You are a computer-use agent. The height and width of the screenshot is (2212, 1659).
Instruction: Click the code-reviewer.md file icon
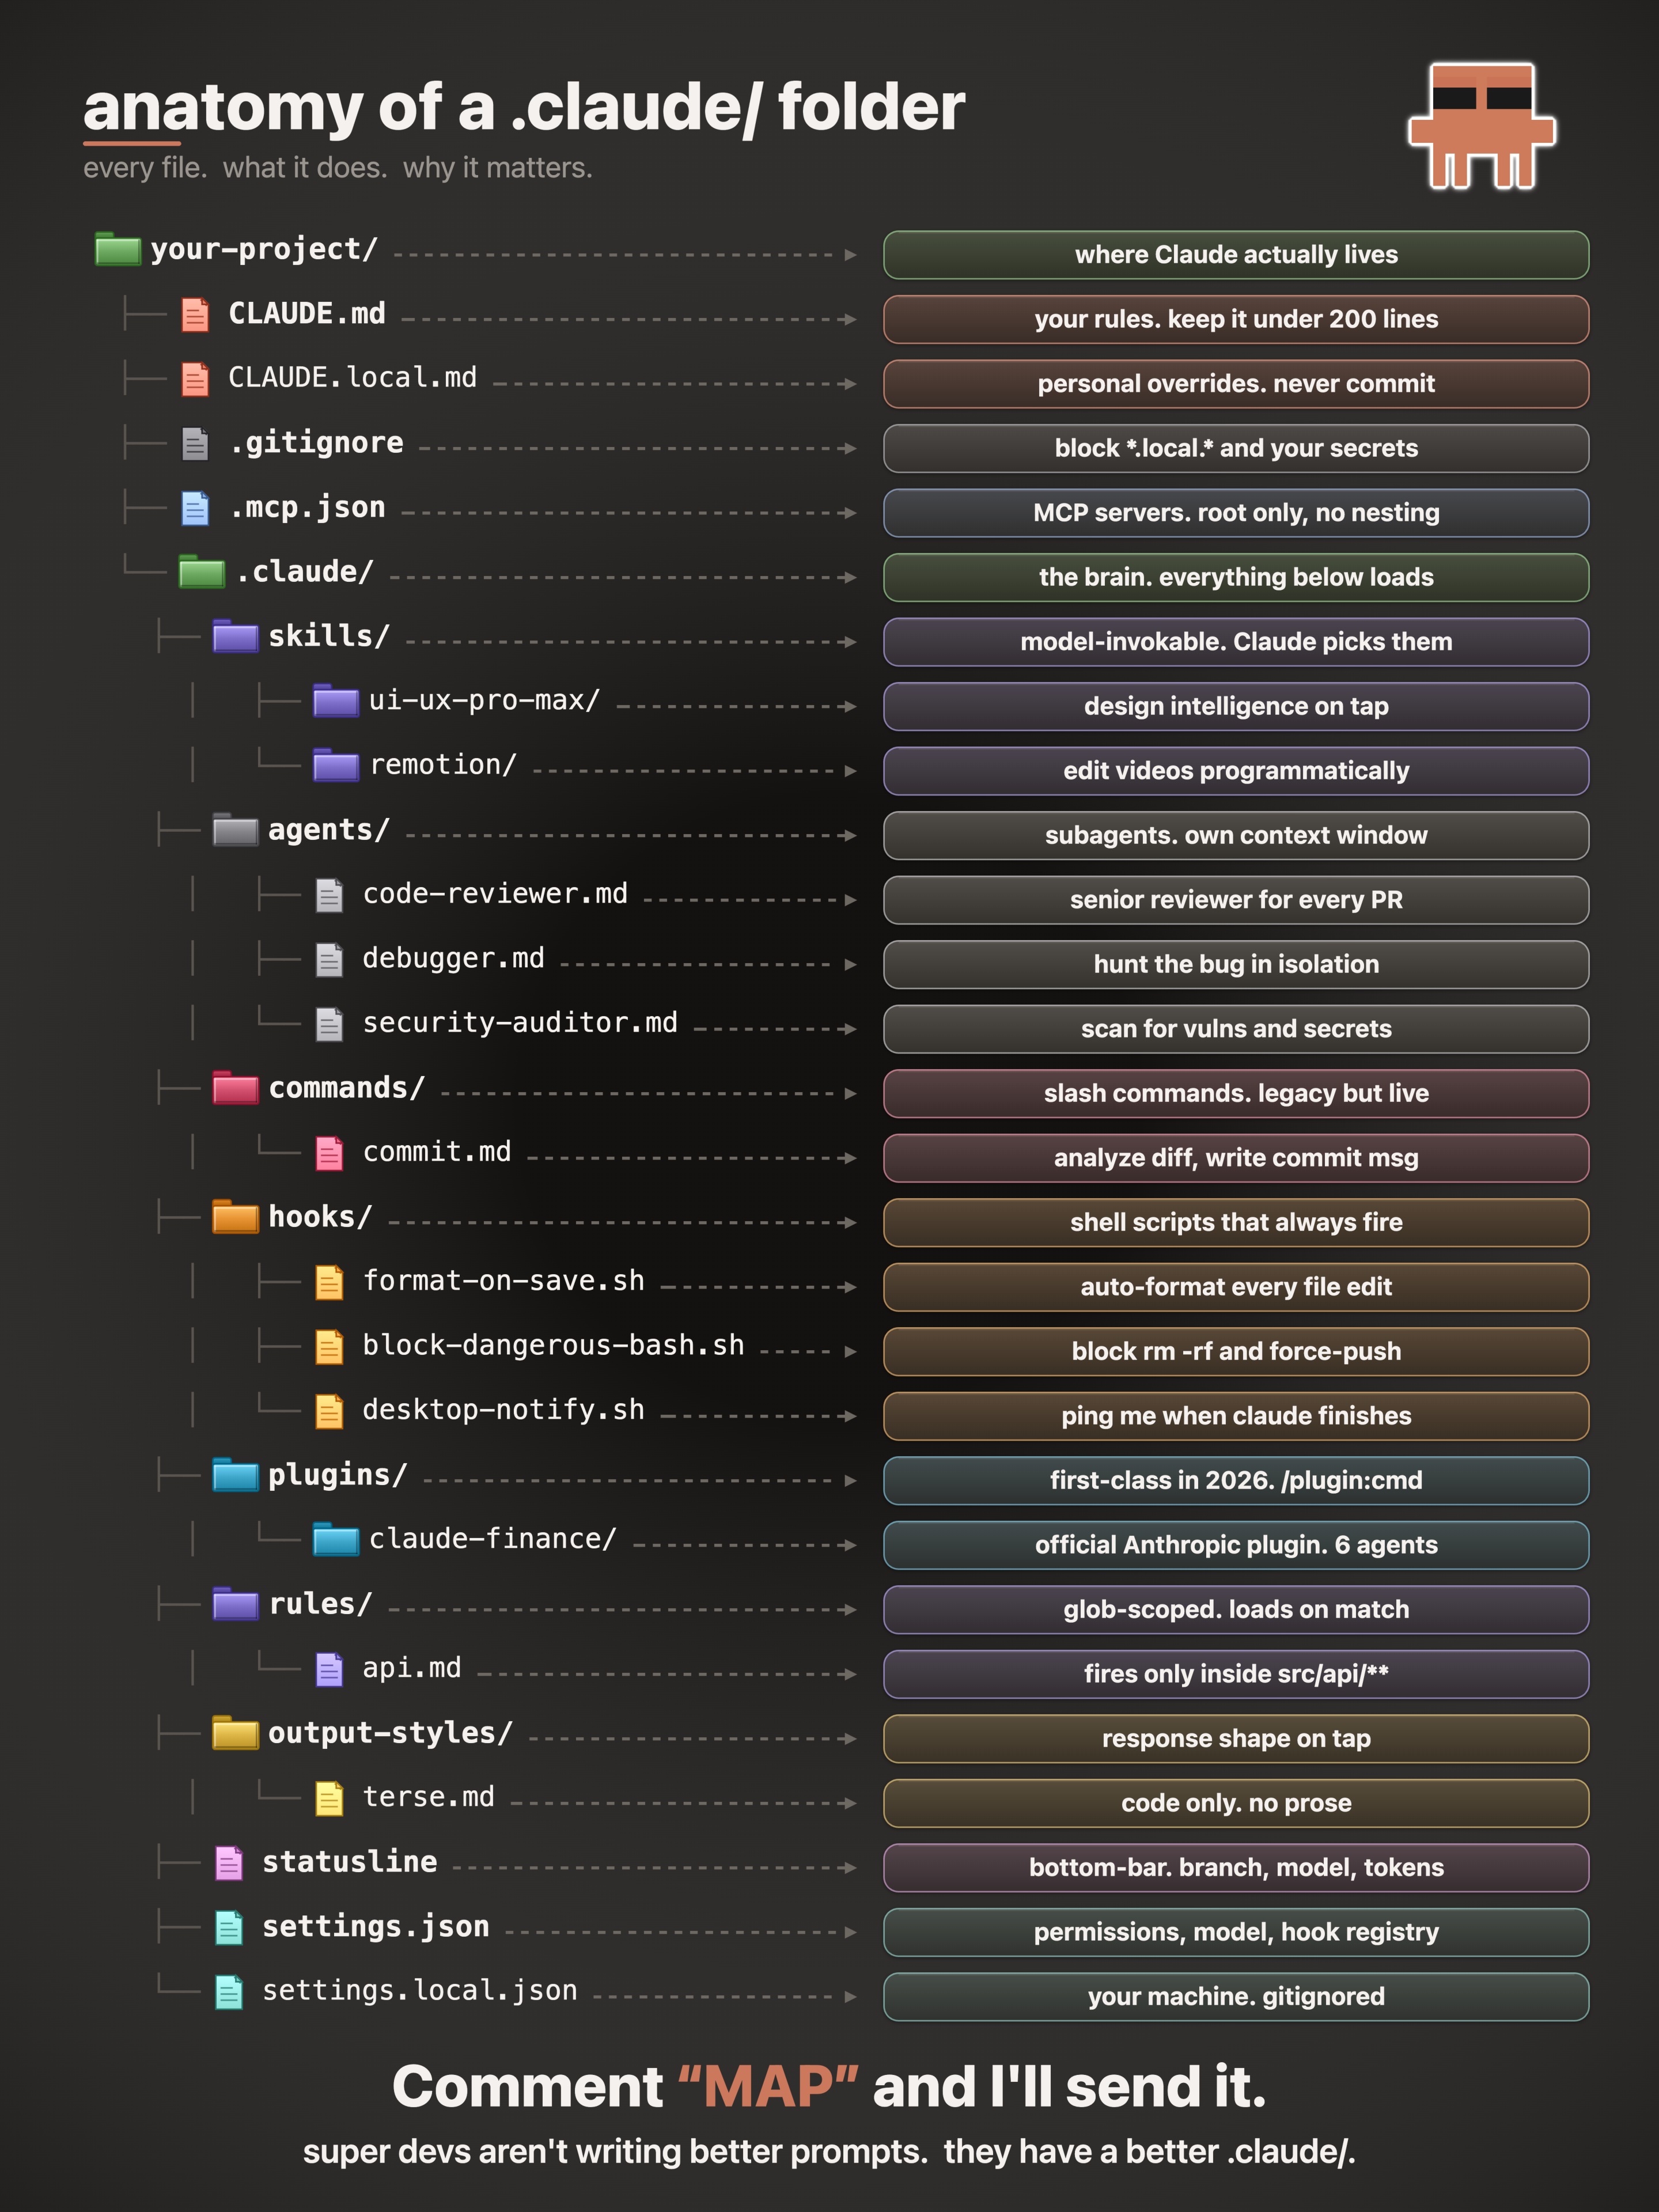coord(329,895)
